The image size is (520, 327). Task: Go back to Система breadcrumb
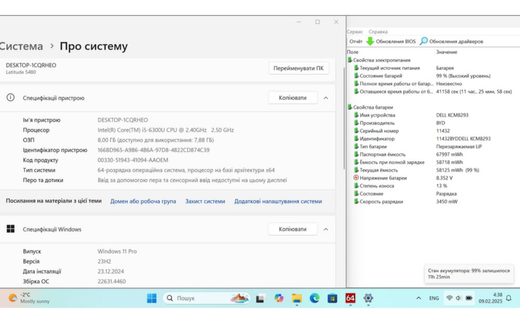[21, 46]
